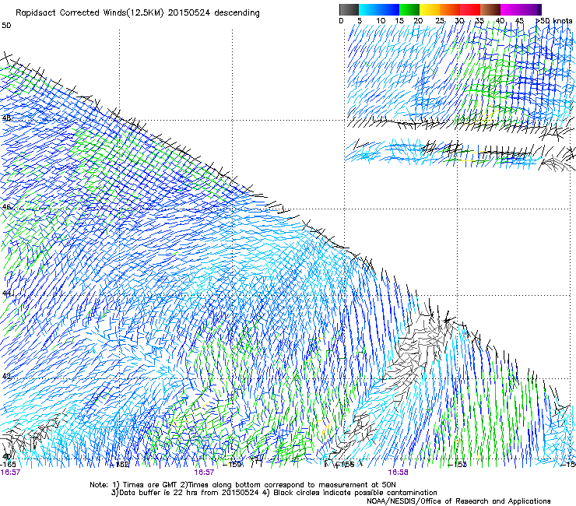Click the longitude label -162
576x506 pixels.
click(x=120, y=464)
